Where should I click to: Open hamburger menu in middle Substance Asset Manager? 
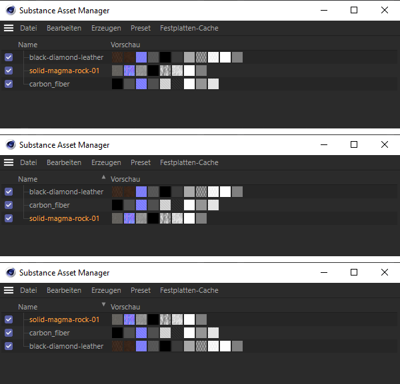tap(9, 162)
